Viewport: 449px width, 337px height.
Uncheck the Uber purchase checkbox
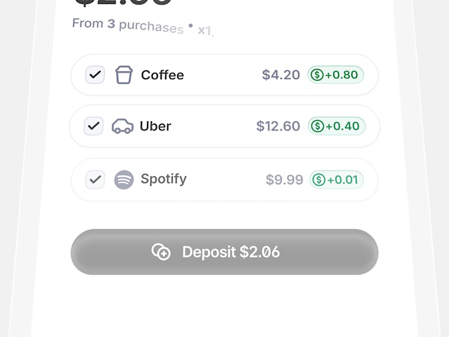pos(93,126)
